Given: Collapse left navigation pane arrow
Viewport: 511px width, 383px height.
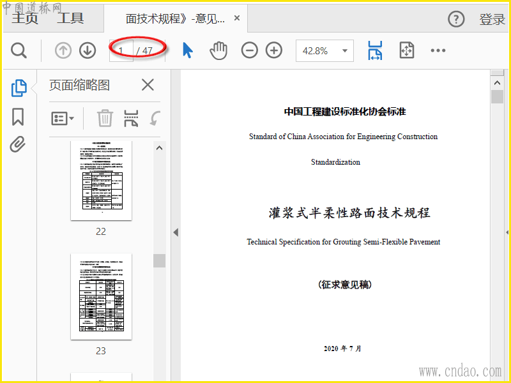Looking at the screenshot, I should (x=176, y=232).
